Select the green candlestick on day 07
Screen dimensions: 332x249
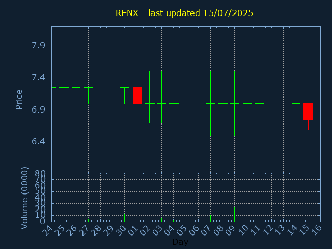210,104
